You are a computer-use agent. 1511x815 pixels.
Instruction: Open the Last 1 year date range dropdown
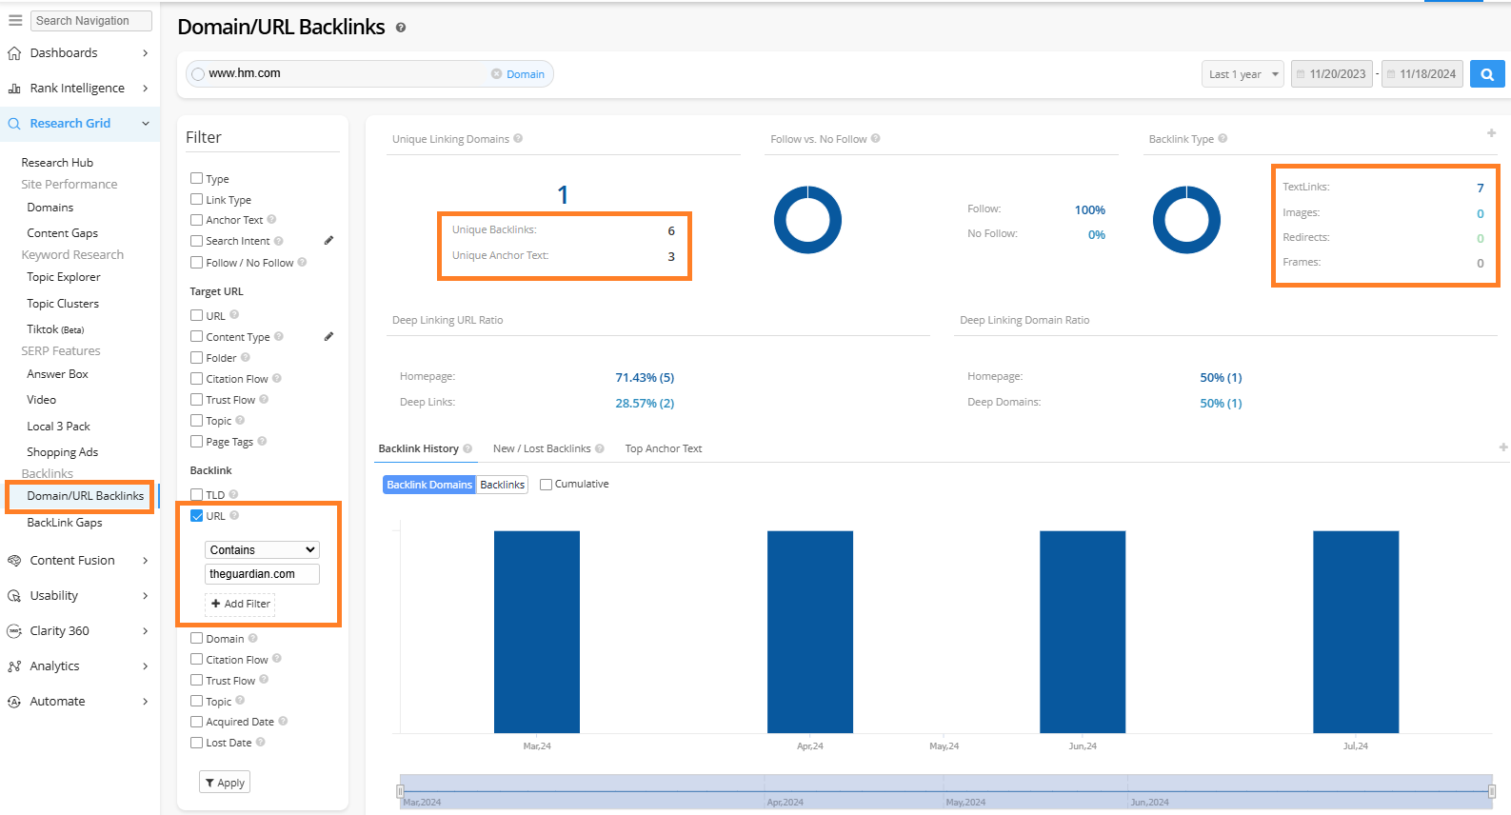click(x=1243, y=74)
